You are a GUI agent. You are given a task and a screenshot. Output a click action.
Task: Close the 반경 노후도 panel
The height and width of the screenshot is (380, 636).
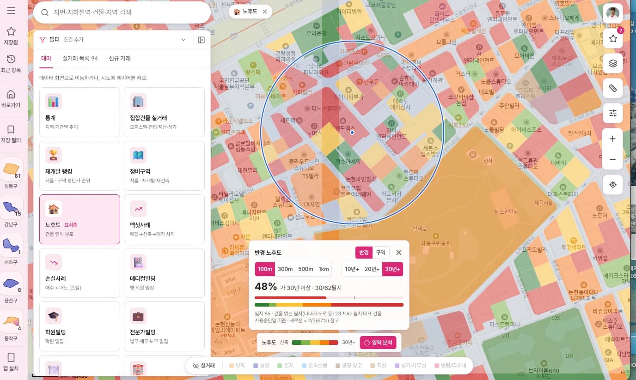tap(399, 253)
